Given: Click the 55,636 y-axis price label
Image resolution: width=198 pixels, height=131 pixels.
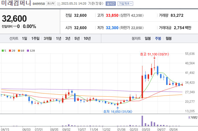Looking at the screenshot, I should pos(190,54).
